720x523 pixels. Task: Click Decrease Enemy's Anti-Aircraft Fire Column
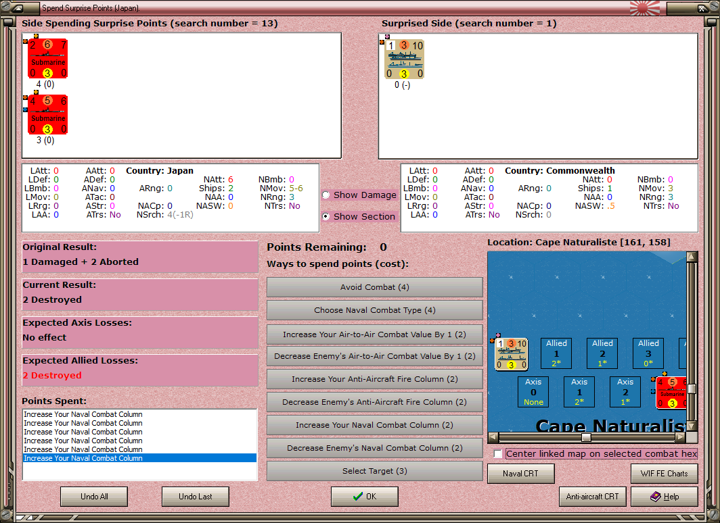click(375, 401)
